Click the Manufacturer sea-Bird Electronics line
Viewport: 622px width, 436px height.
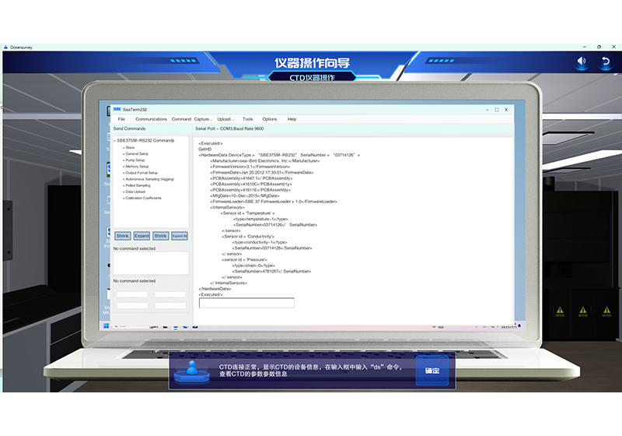click(x=264, y=161)
